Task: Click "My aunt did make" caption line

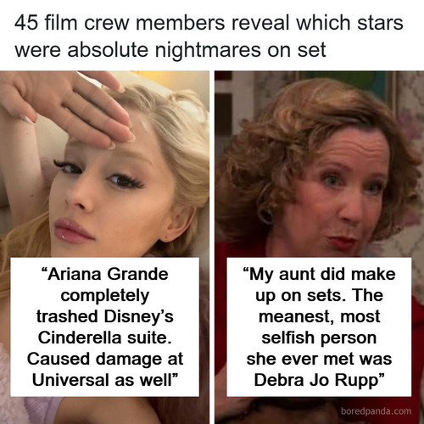Action: (x=322, y=274)
